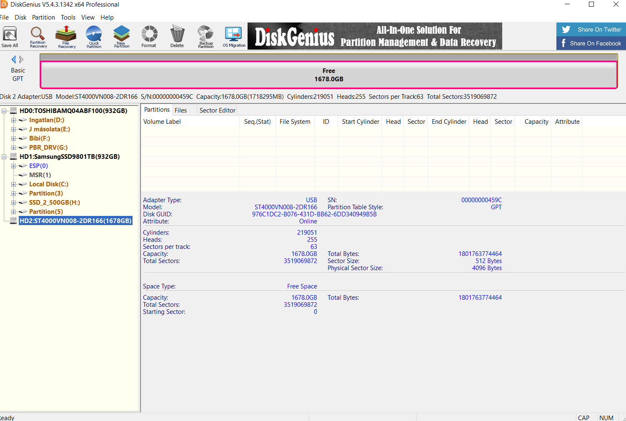Sort by the Start Cylinder column header
The height and width of the screenshot is (421, 626).
point(361,122)
